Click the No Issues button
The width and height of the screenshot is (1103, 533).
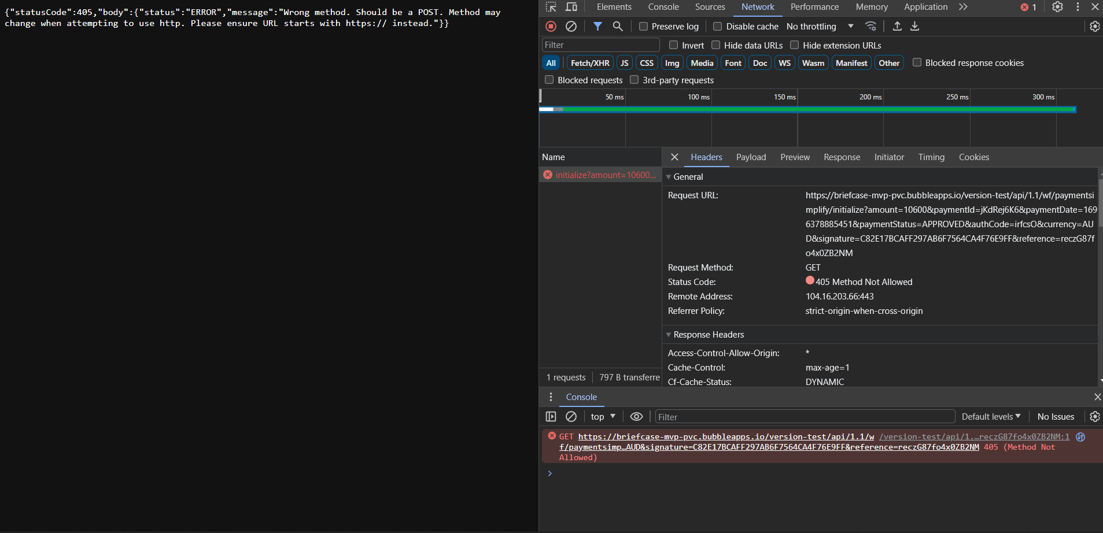pos(1056,416)
